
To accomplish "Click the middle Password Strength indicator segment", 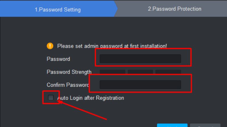I will (140, 71).
